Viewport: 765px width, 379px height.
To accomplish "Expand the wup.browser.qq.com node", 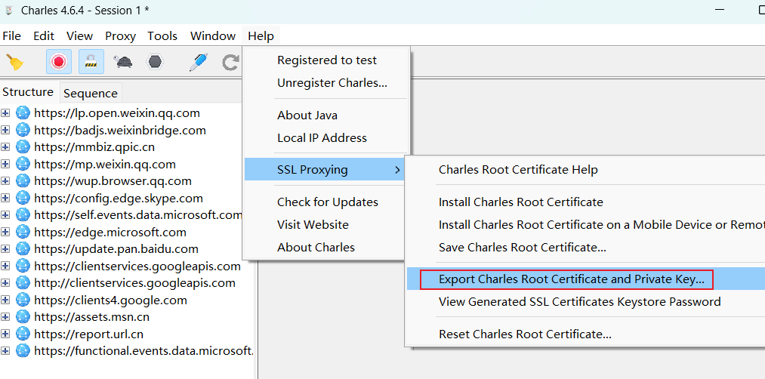I will 5,181.
